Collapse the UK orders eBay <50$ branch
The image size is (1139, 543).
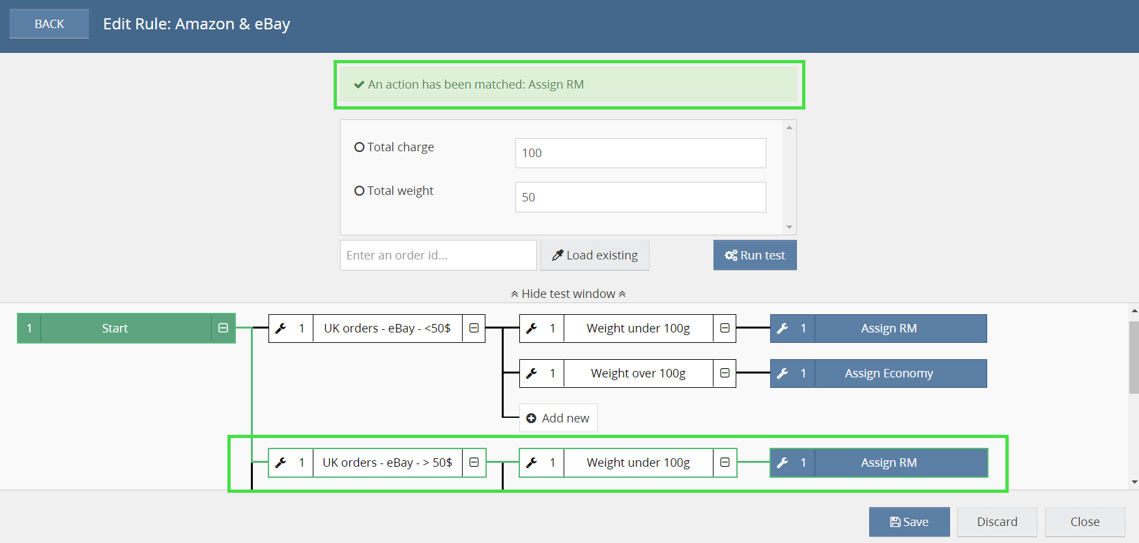pyautogui.click(x=474, y=329)
